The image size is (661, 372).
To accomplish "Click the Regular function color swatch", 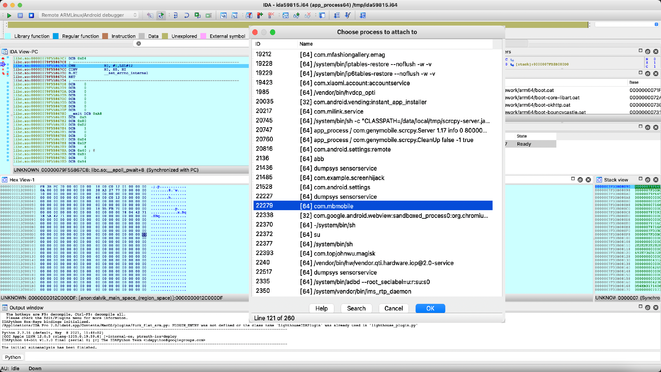I will (x=56, y=36).
